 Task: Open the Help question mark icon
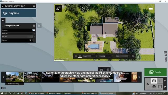[165, 87]
